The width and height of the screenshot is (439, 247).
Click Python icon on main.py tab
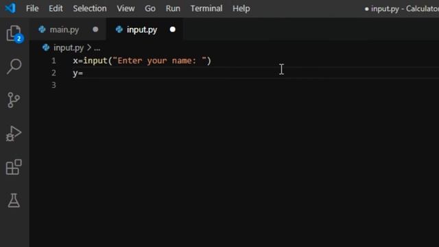click(x=43, y=30)
